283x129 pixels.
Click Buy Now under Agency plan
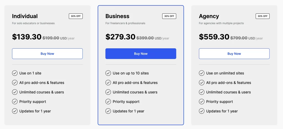tap(234, 54)
